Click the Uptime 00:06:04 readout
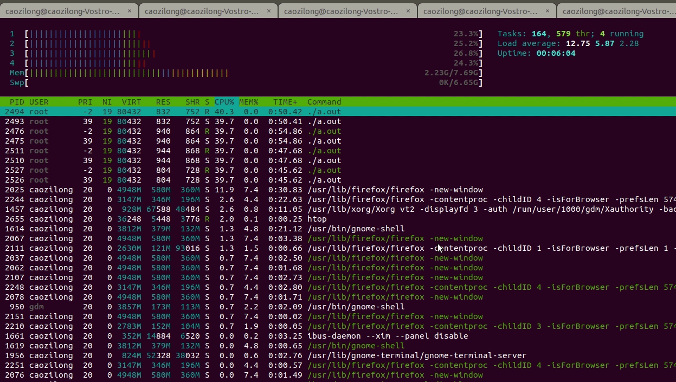The height and width of the screenshot is (382, 676). tap(537, 53)
